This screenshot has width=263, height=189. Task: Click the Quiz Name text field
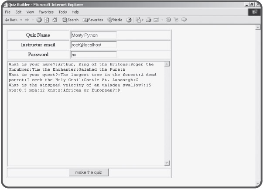tap(93, 35)
